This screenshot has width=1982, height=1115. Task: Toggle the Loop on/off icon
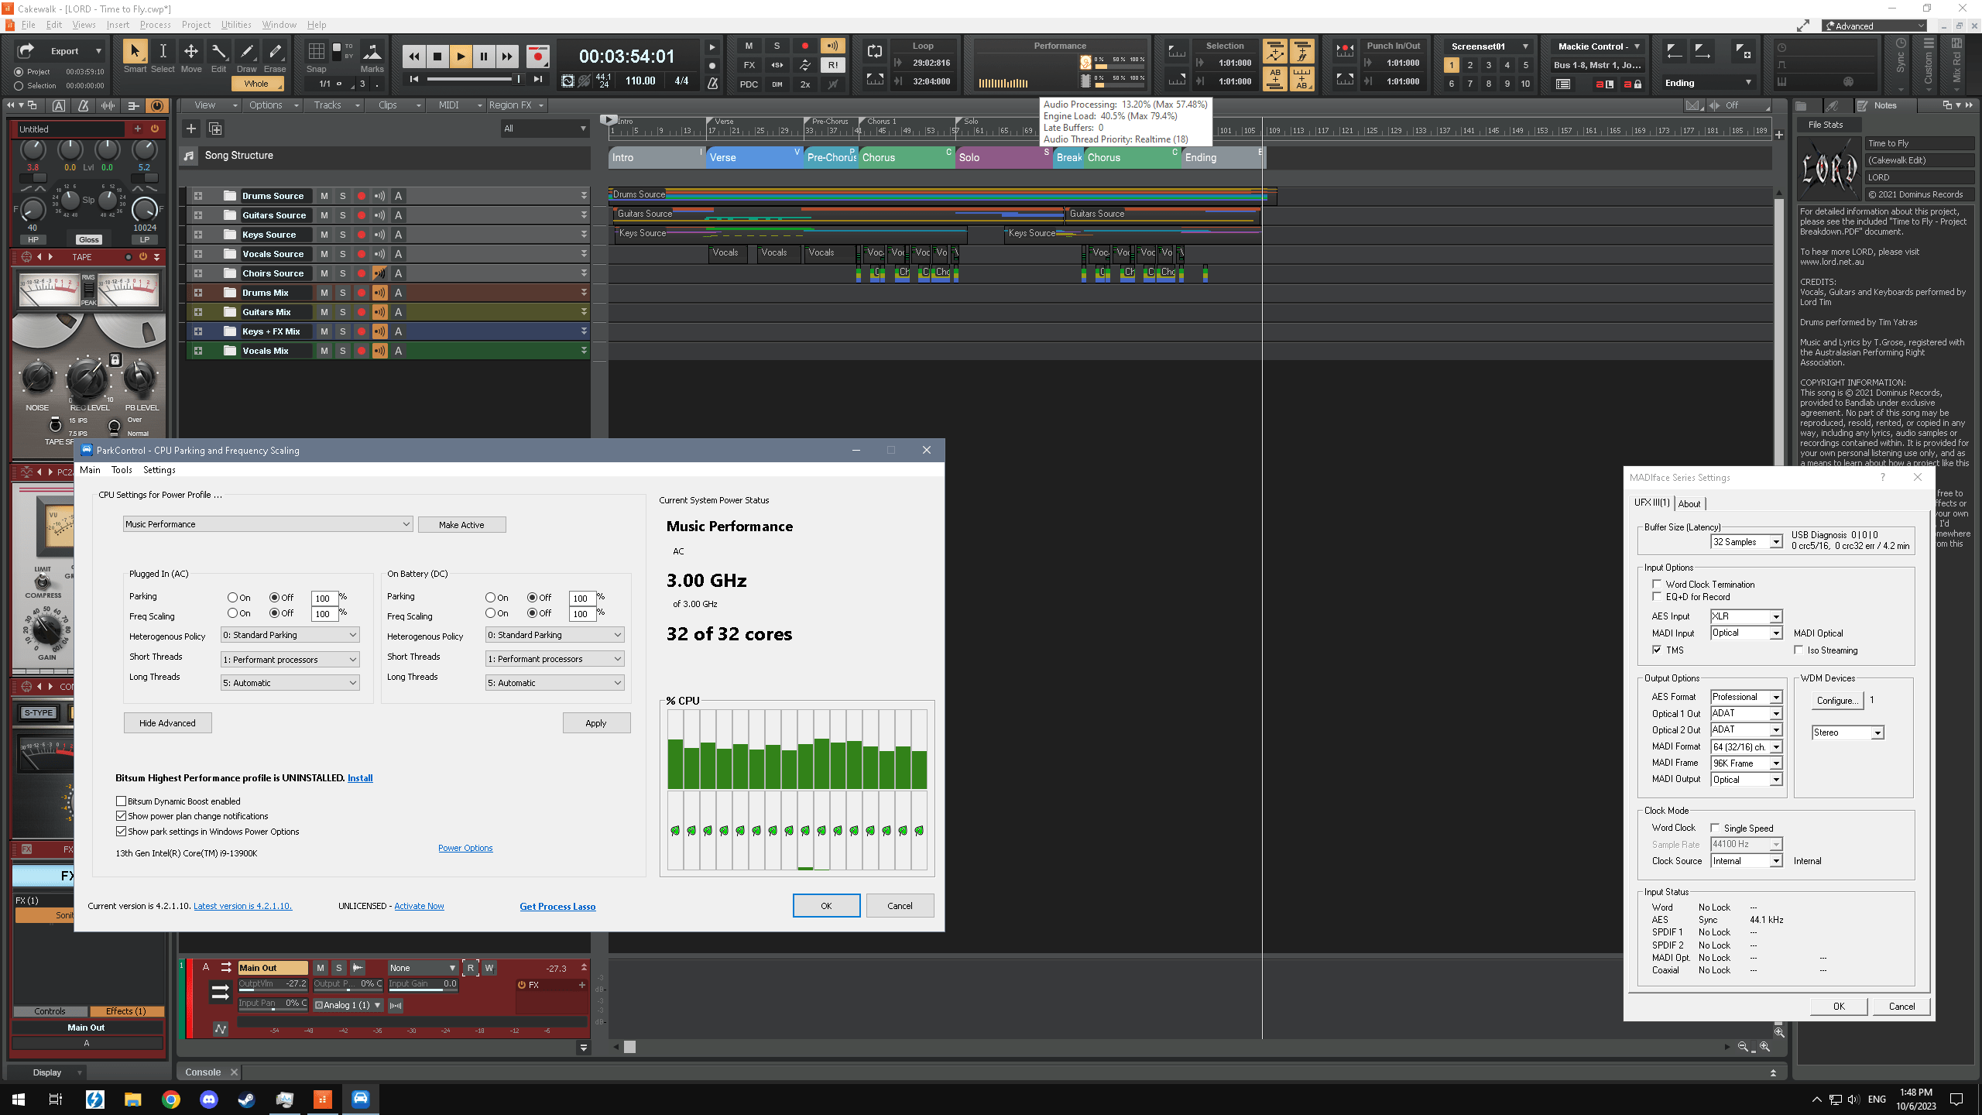click(874, 51)
